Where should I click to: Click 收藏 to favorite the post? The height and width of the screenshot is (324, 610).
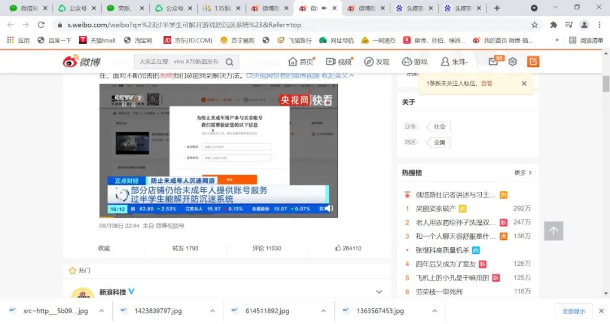point(104,248)
